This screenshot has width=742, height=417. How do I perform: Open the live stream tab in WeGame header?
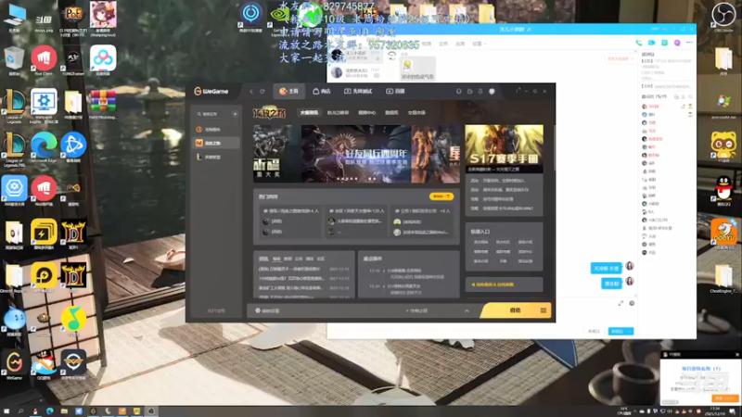pos(396,91)
